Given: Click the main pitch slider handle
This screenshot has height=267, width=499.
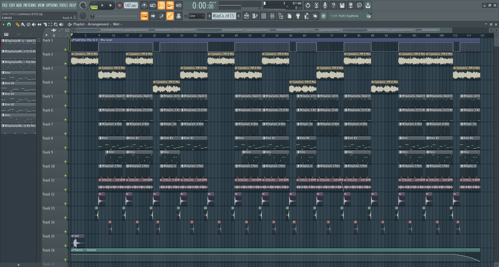Looking at the screenshot, I should tap(92, 16).
